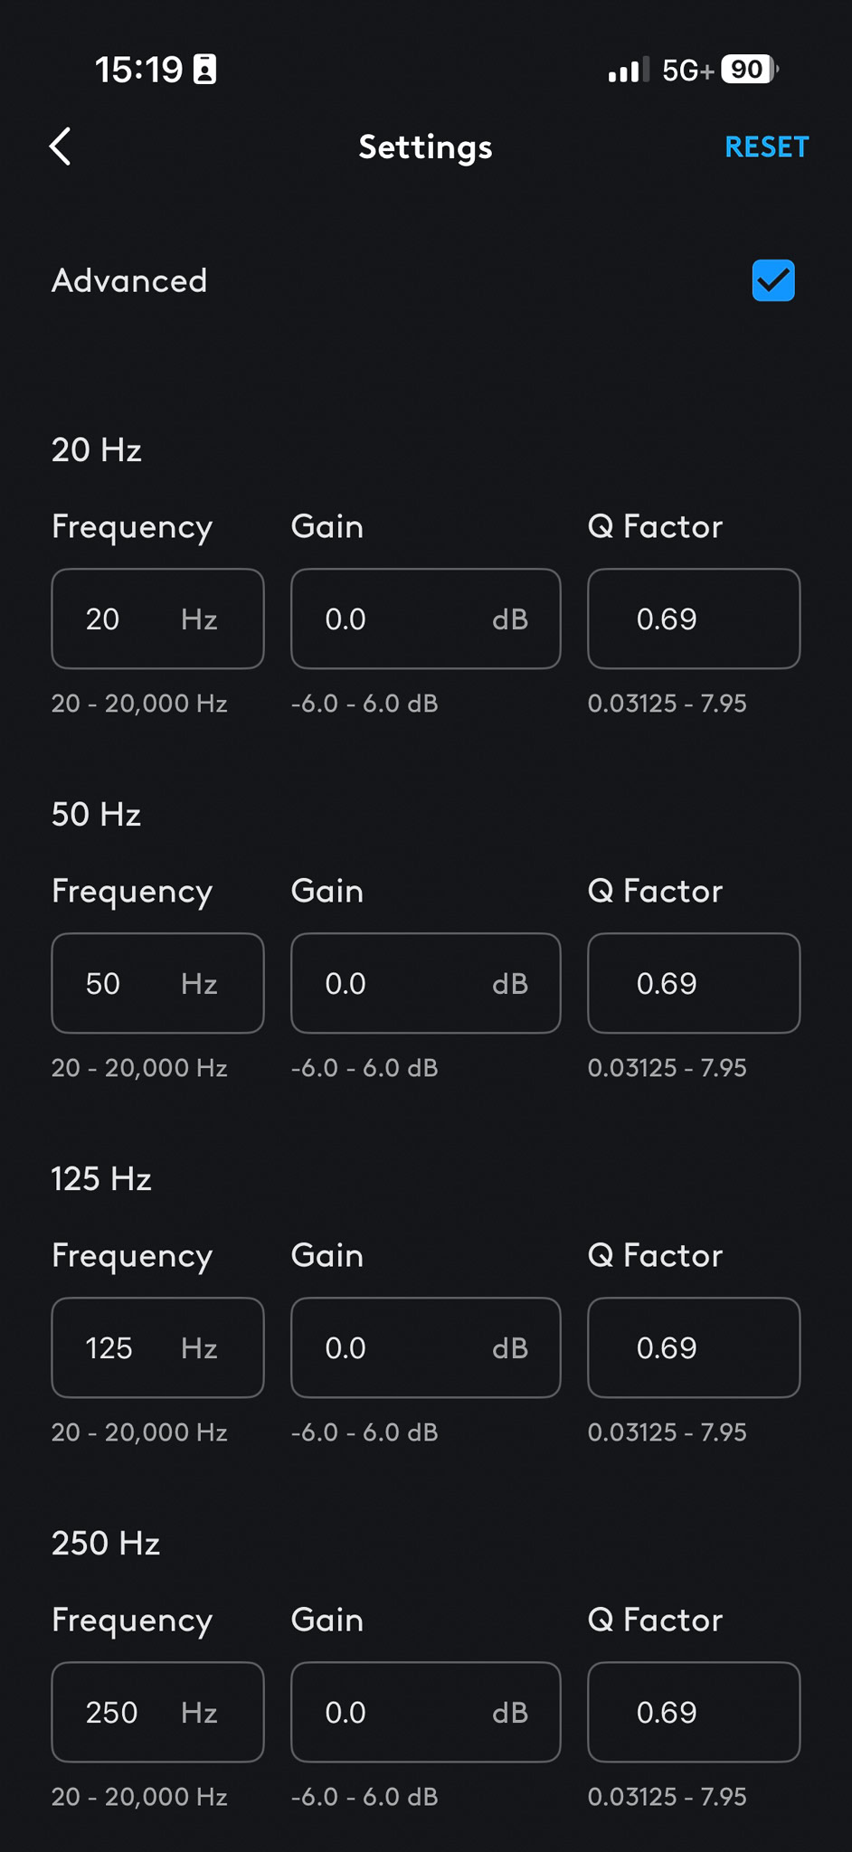The image size is (852, 1852).
Task: Edit the 20 Hz band gain field
Action: pyautogui.click(x=425, y=619)
